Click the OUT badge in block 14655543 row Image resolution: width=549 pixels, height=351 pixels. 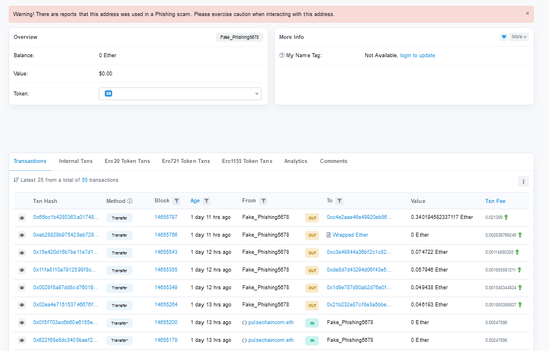click(312, 253)
